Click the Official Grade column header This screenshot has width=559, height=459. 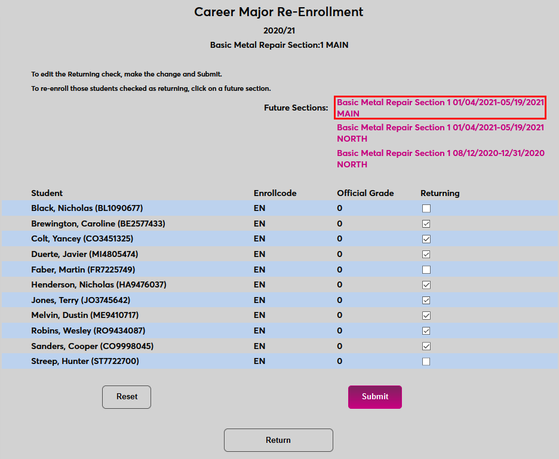coord(365,193)
